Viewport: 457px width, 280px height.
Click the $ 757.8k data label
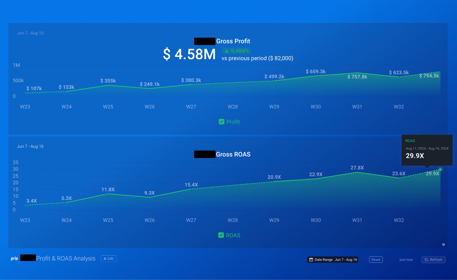pyautogui.click(x=357, y=77)
